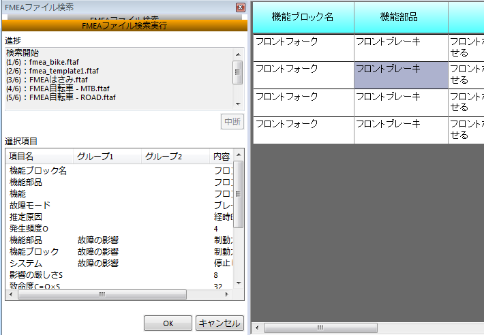The image size is (484, 335).
Task: Click the main table's horizontal scrollbar thumb
Action: (301, 328)
